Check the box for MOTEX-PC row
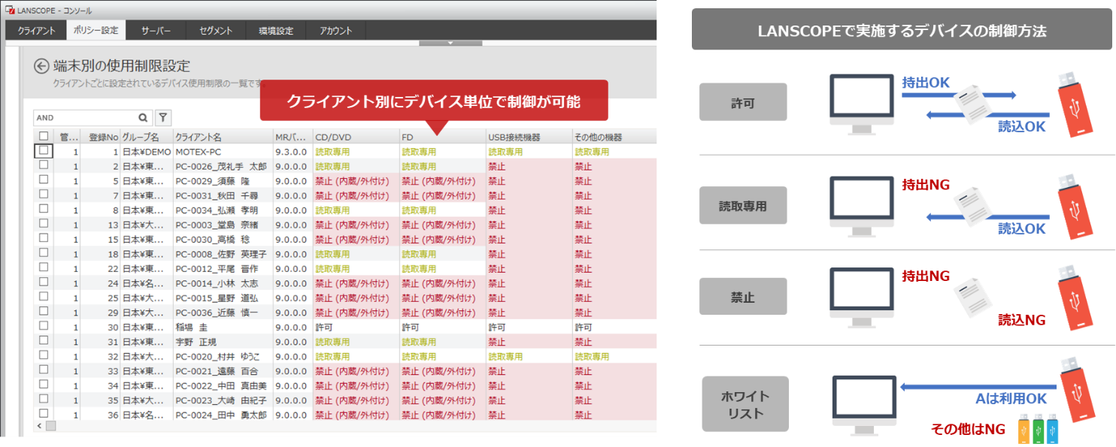 coord(44,150)
